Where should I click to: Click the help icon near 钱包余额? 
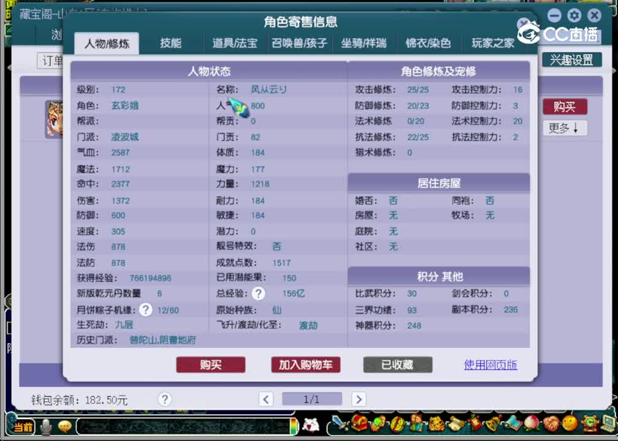[x=164, y=399]
